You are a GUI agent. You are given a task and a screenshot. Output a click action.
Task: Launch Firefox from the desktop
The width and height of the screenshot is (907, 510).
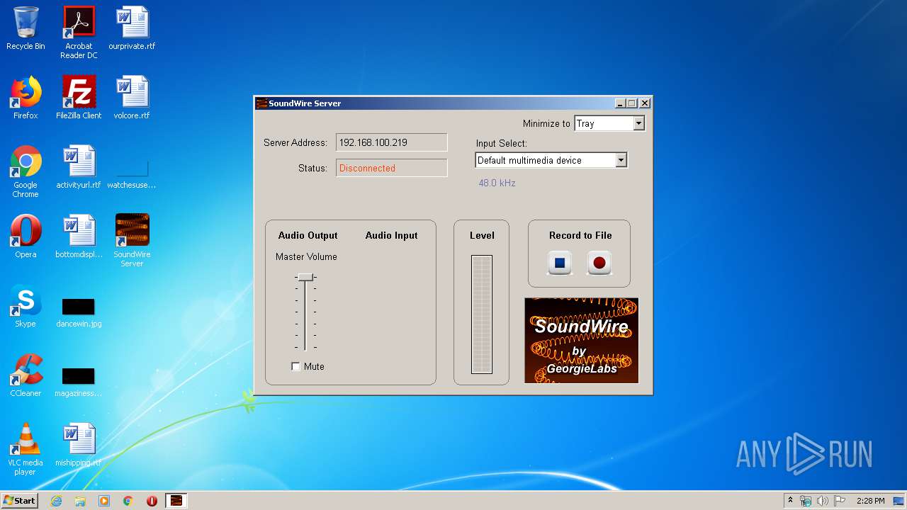pyautogui.click(x=26, y=98)
